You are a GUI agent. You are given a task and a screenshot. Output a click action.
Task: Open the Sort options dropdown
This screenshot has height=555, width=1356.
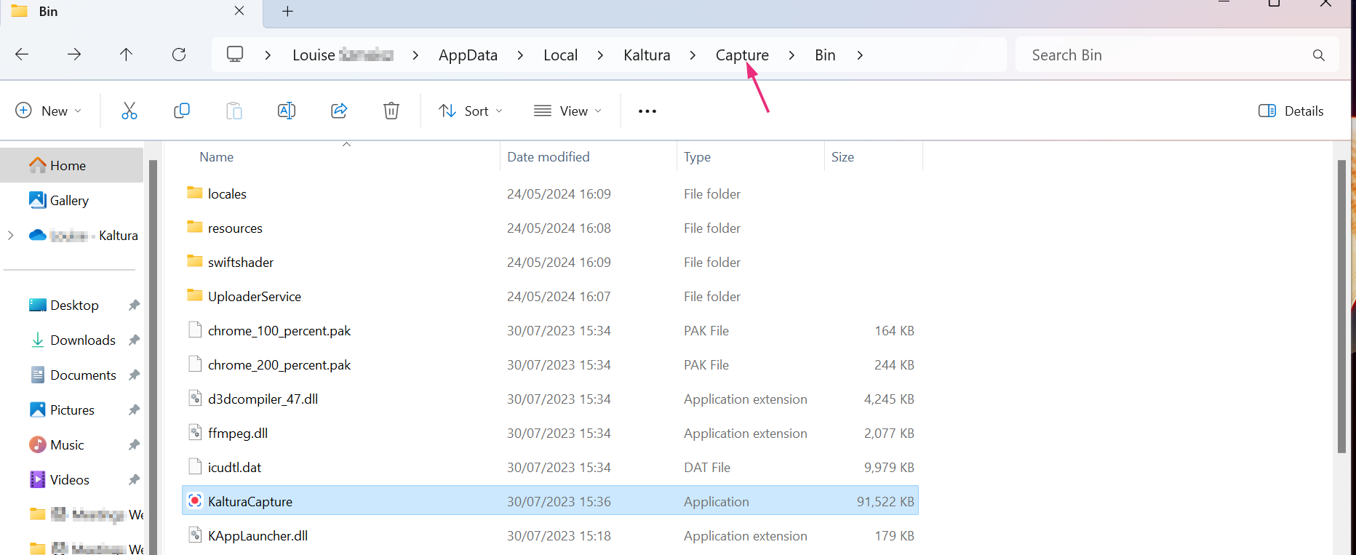[x=471, y=111]
